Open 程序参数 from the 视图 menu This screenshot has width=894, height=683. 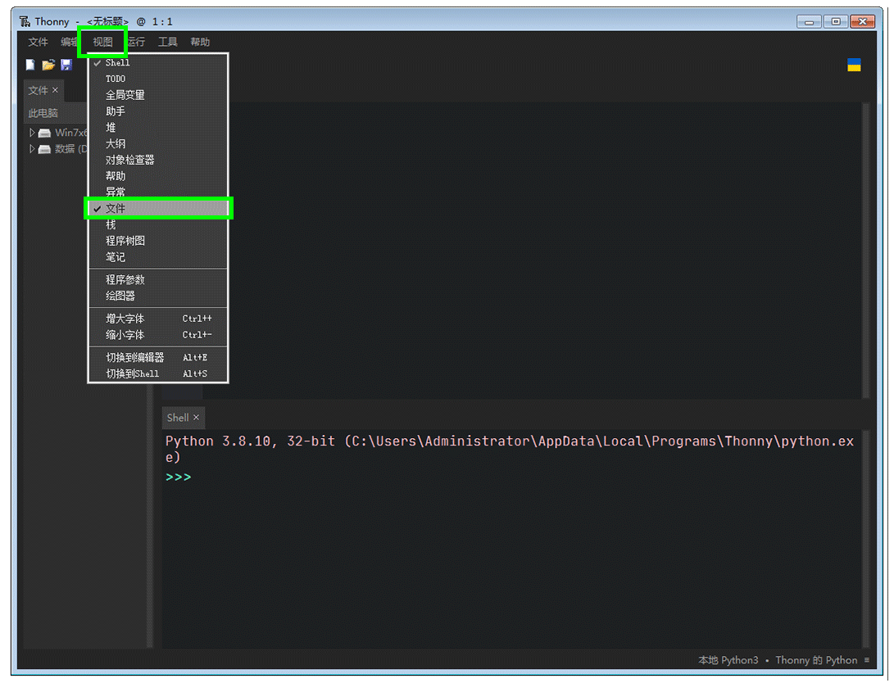pos(158,280)
